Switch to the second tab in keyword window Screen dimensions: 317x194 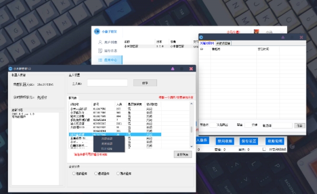coord(223,43)
